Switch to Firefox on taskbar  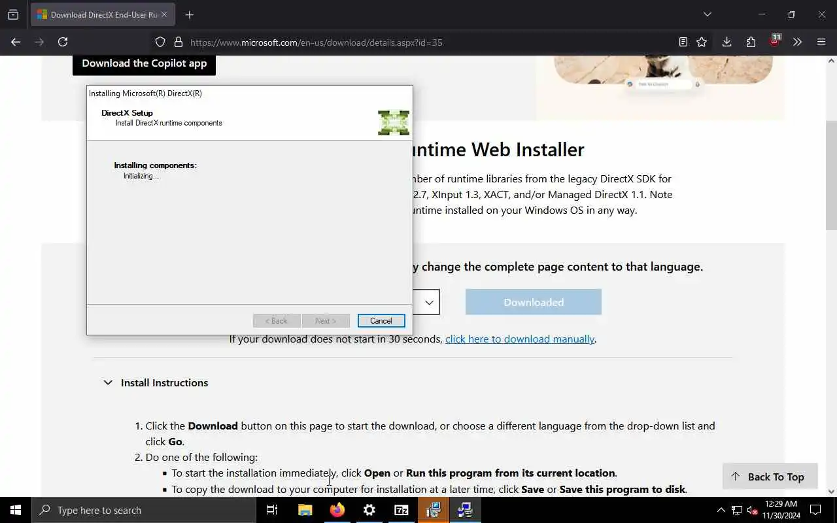pyautogui.click(x=337, y=510)
